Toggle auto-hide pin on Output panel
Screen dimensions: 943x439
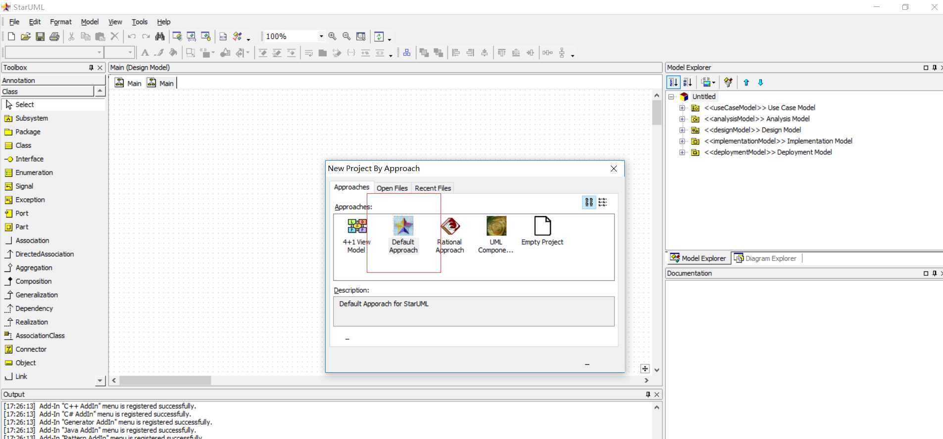pyautogui.click(x=648, y=395)
